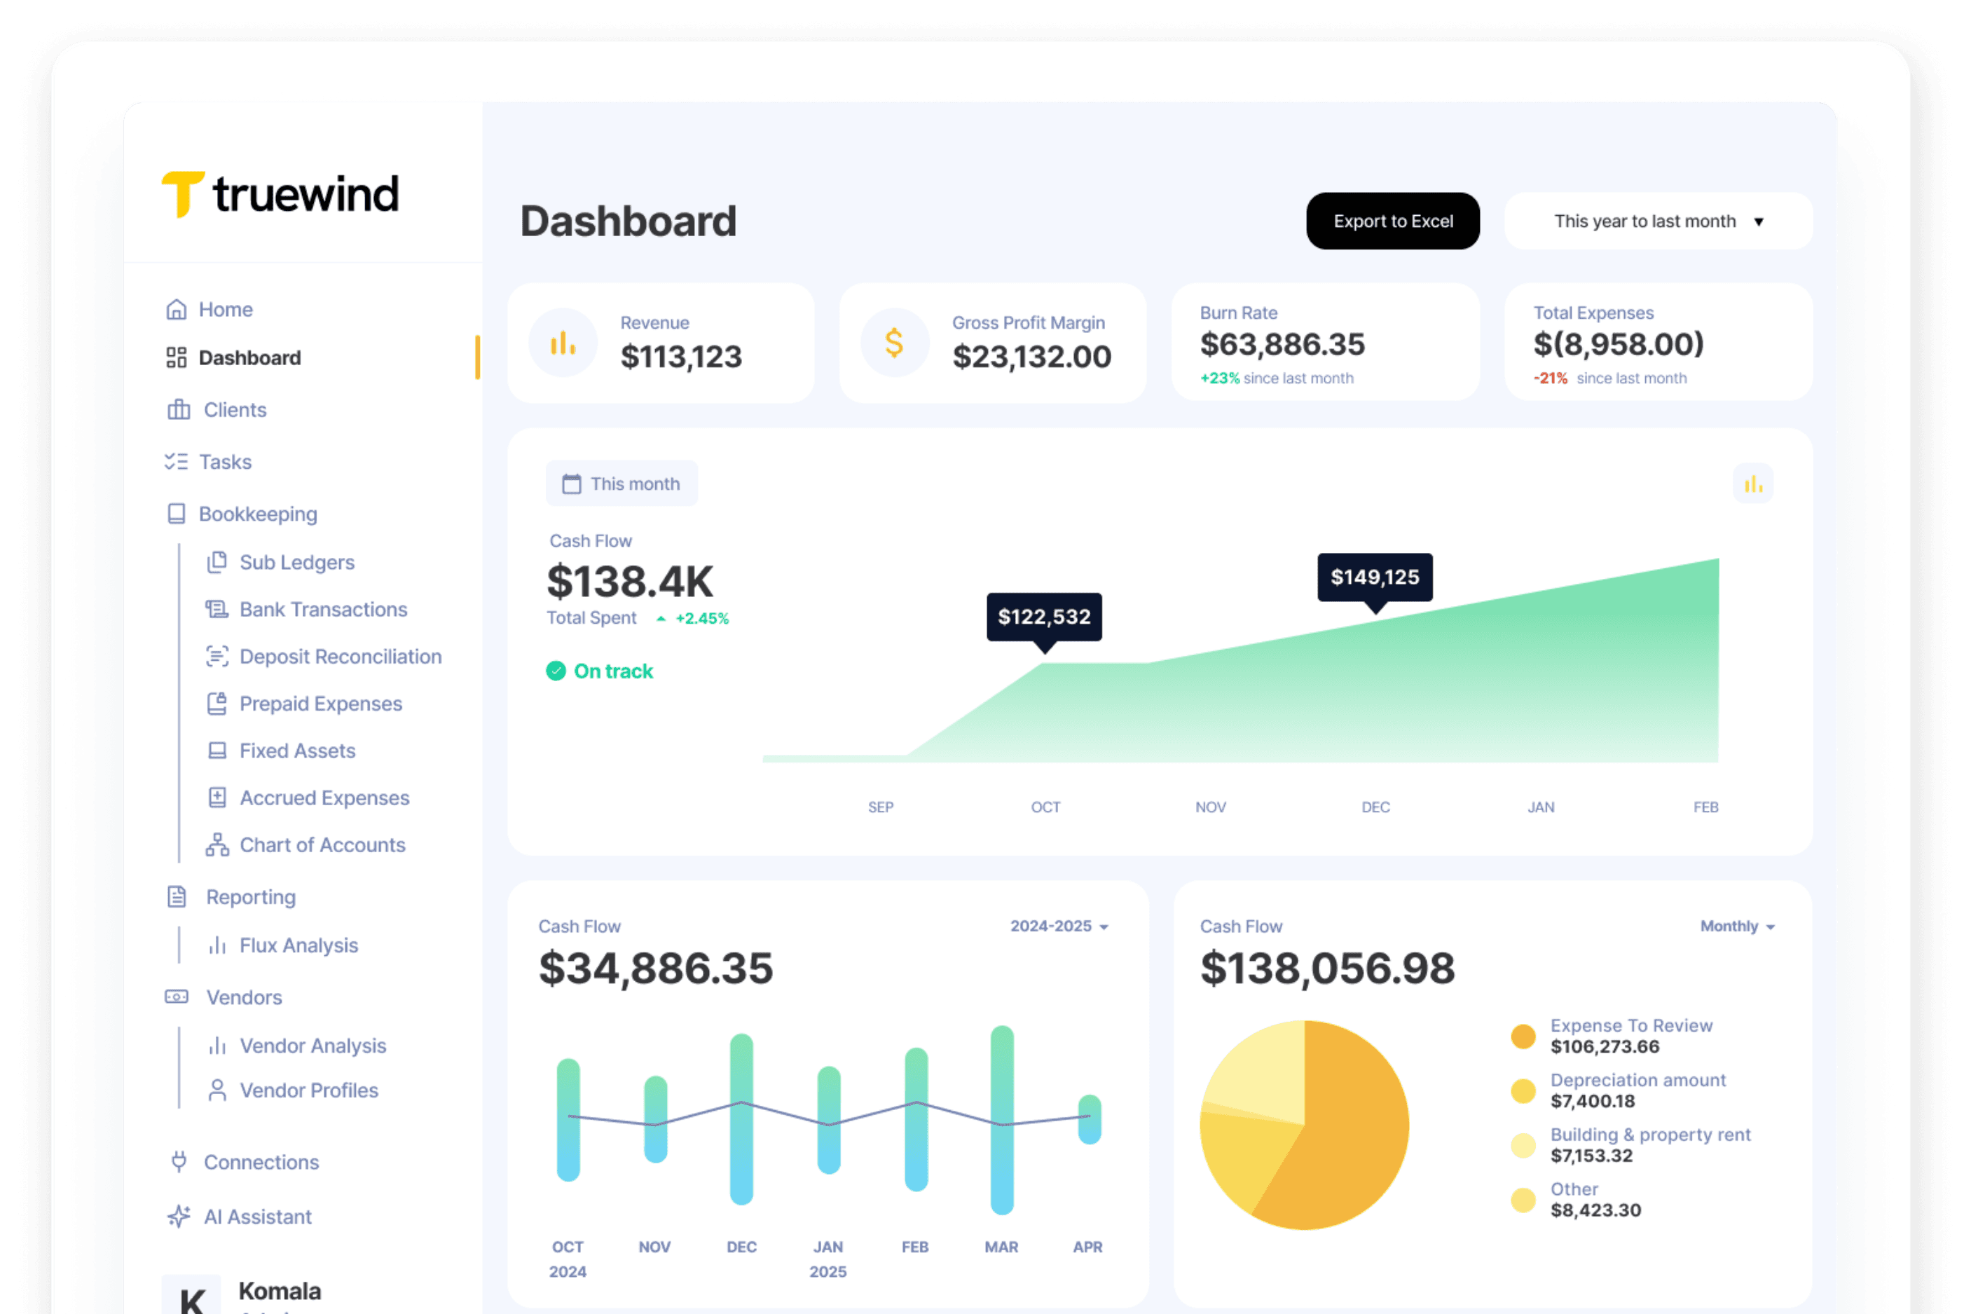
Task: Click the Export to Excel button
Action: (x=1392, y=221)
